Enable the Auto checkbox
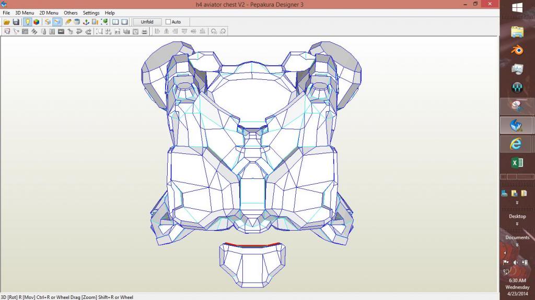 point(168,22)
